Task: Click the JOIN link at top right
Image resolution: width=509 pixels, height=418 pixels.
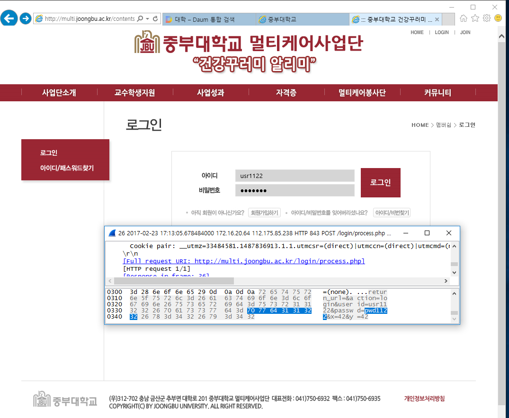Action: [465, 33]
